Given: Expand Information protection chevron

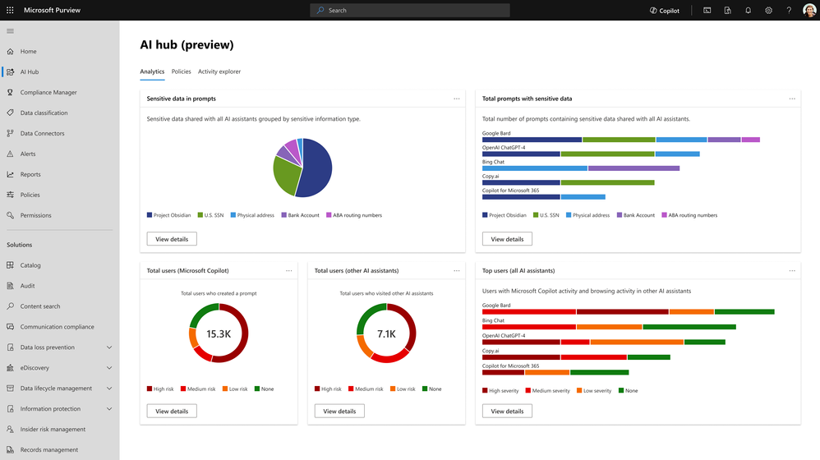Looking at the screenshot, I should [109, 409].
